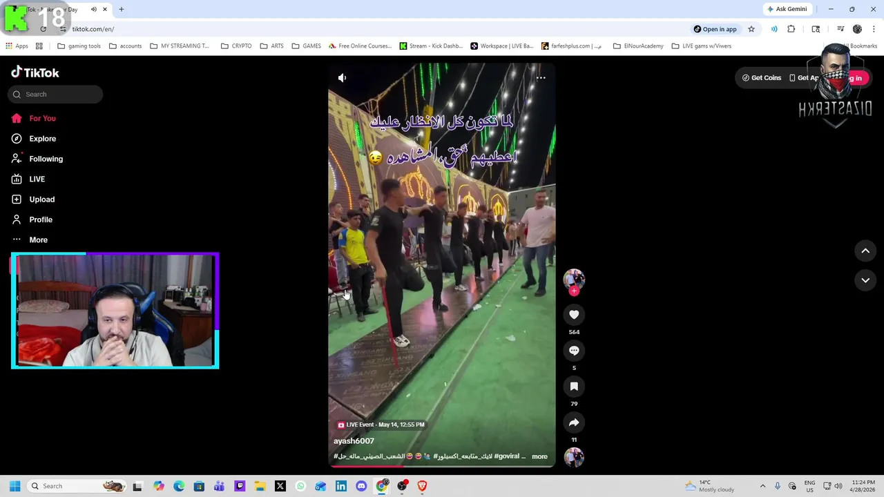Open LinkedIn from the taskbar
This screenshot has width=884, height=497.
pyautogui.click(x=341, y=486)
